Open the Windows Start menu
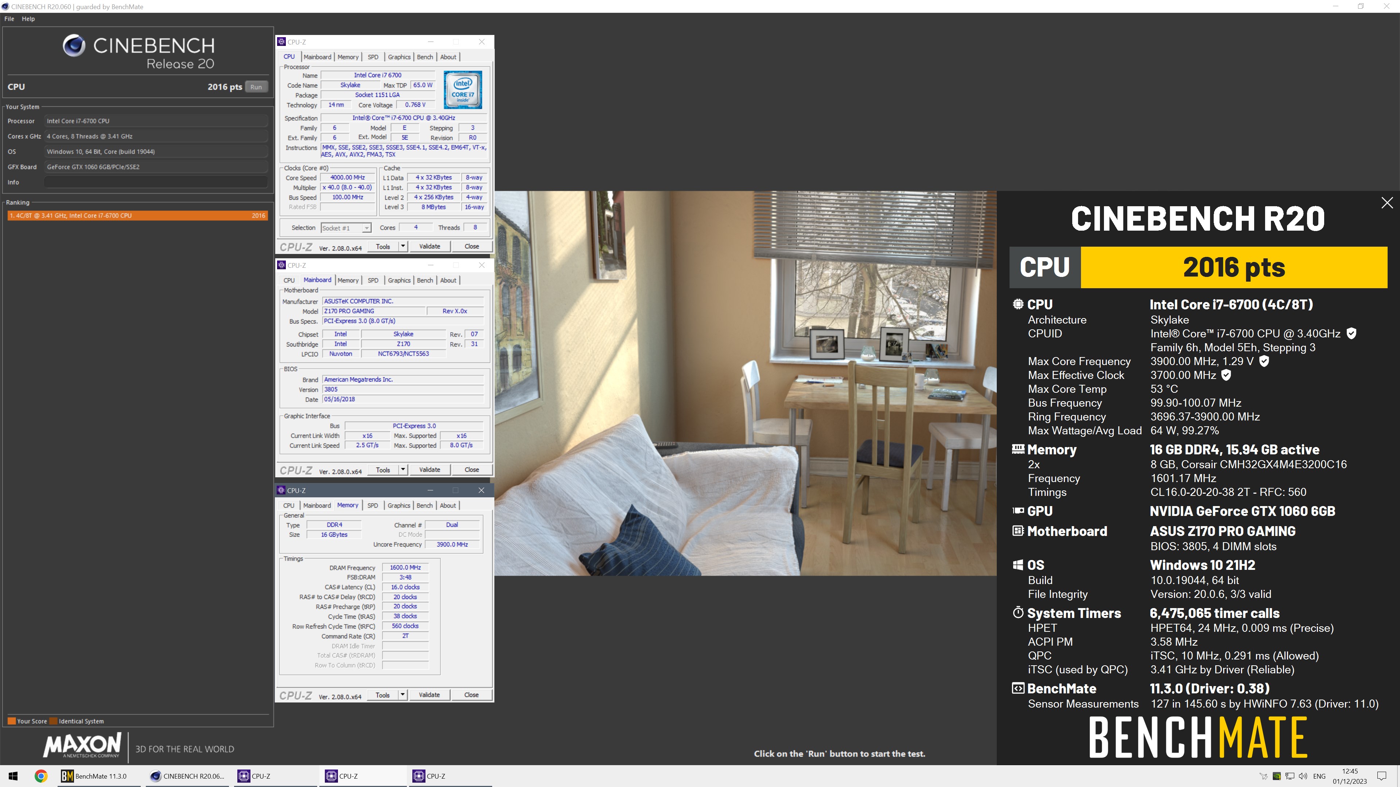This screenshot has width=1400, height=787. coord(13,776)
